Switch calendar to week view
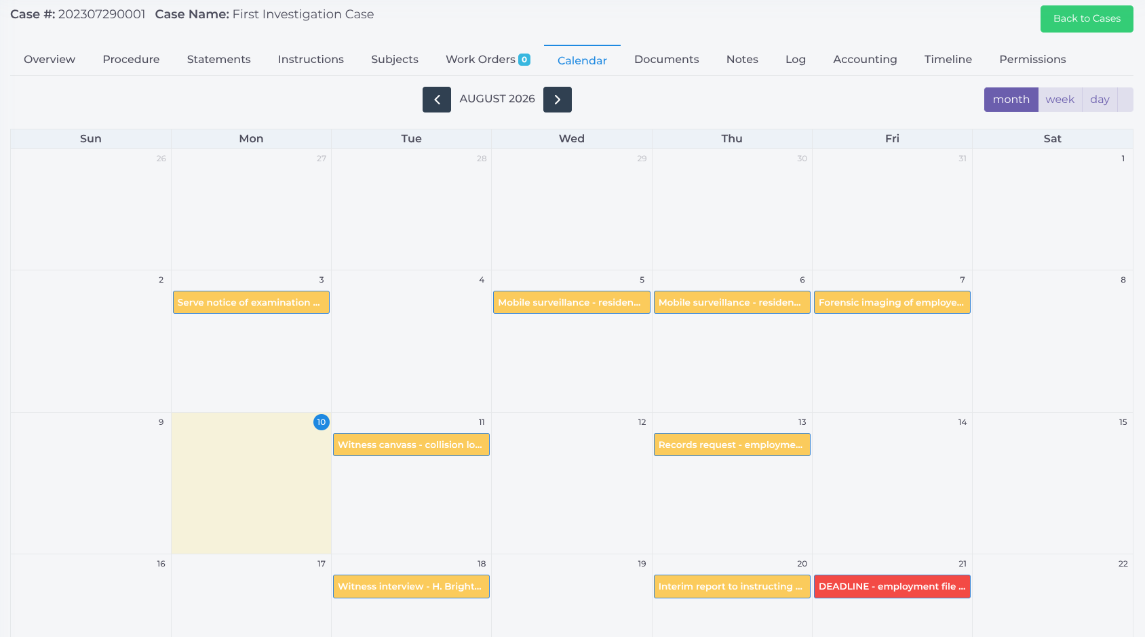1145x637 pixels. 1060,100
